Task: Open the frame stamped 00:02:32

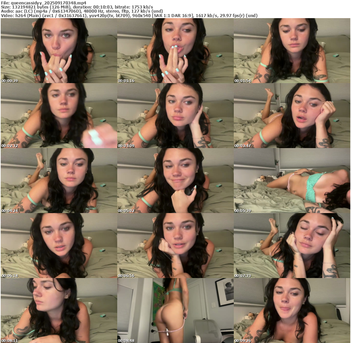Action: click(59, 116)
